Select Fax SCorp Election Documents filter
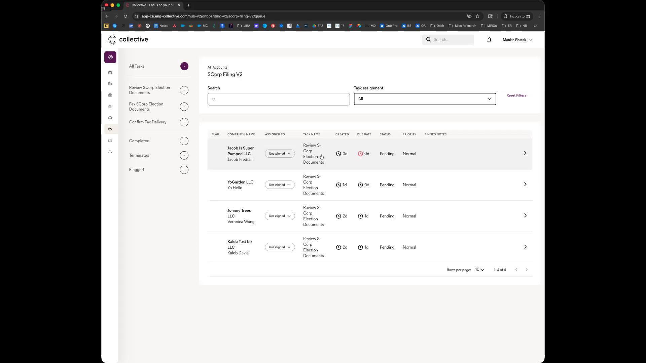 146,107
